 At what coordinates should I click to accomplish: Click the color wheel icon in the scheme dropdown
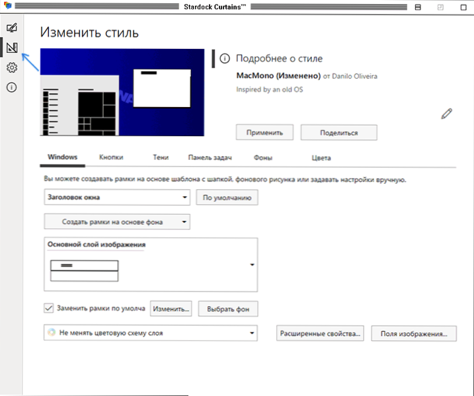tap(52, 333)
